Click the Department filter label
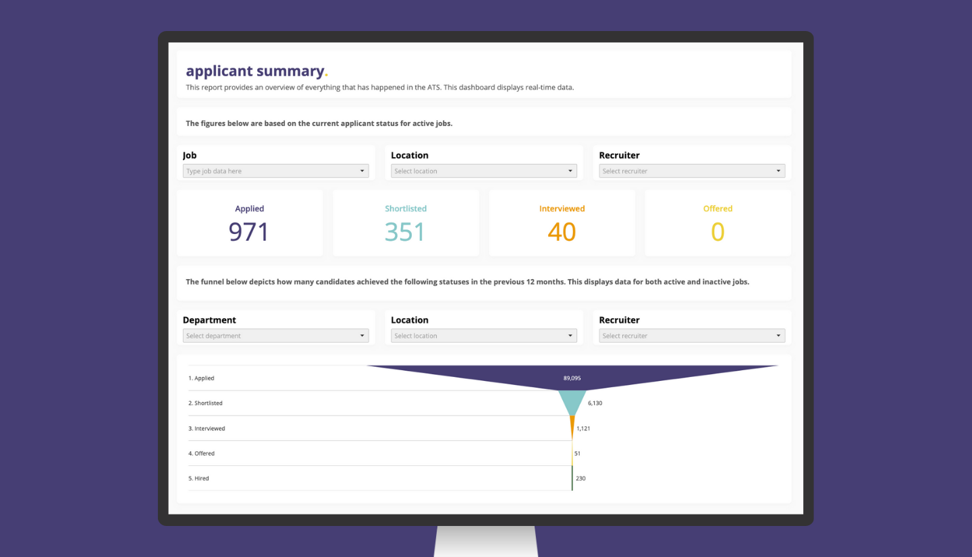The image size is (972, 557). point(209,320)
